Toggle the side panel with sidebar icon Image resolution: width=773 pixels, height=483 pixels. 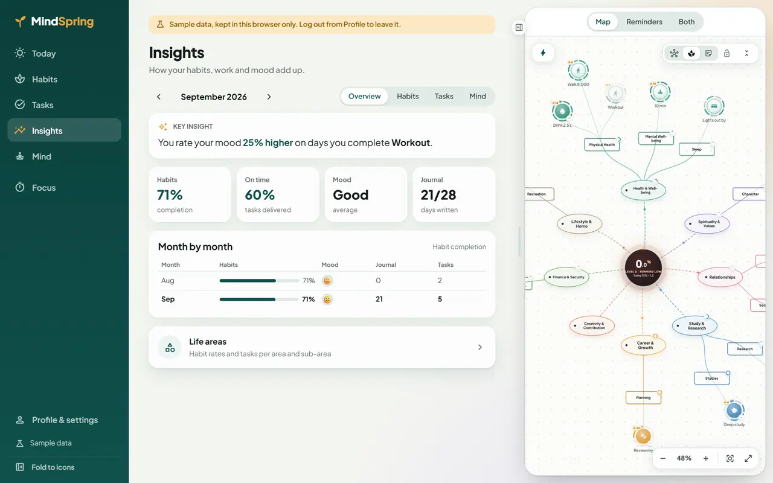tap(519, 27)
